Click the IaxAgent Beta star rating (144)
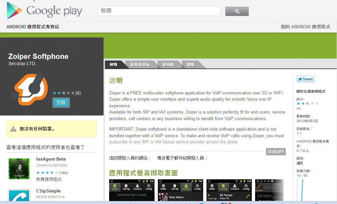The height and width of the screenshot is (204, 337). (47, 173)
